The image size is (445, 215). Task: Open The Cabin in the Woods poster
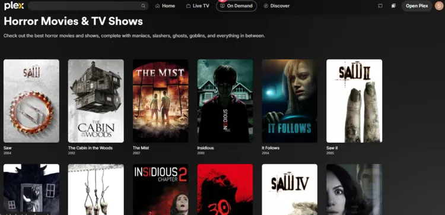96,101
